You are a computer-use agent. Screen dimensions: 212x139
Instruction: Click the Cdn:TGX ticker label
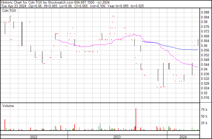(9, 10)
